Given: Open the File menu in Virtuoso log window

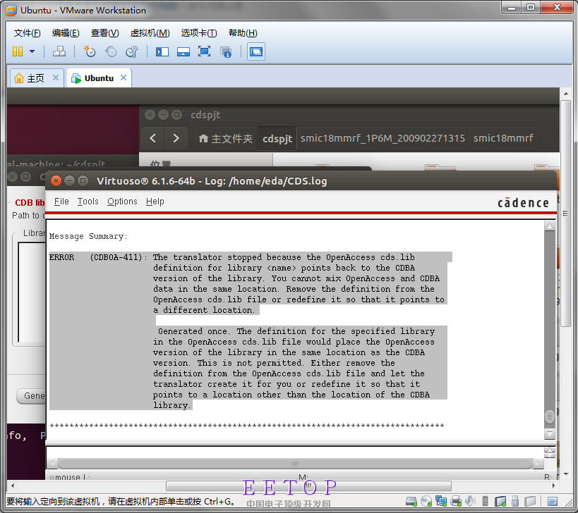Looking at the screenshot, I should point(61,202).
